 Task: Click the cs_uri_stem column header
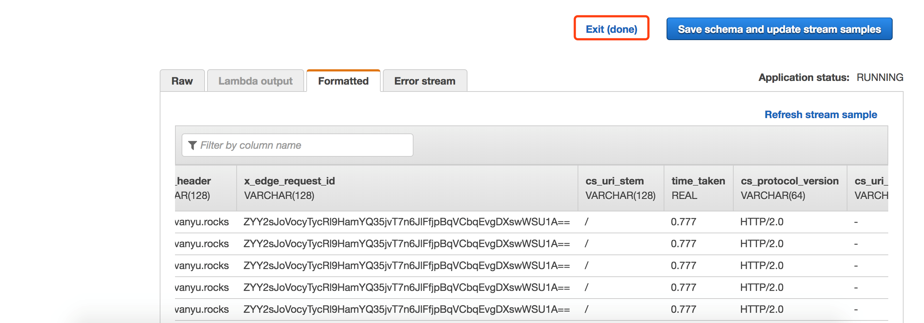point(614,181)
